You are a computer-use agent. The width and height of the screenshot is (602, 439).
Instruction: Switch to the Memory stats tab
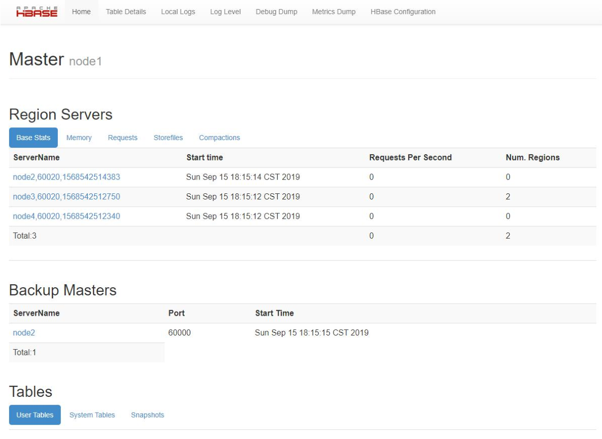(x=79, y=137)
